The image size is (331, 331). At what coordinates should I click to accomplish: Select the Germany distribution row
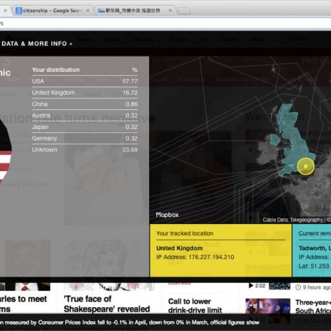pyautogui.click(x=85, y=138)
